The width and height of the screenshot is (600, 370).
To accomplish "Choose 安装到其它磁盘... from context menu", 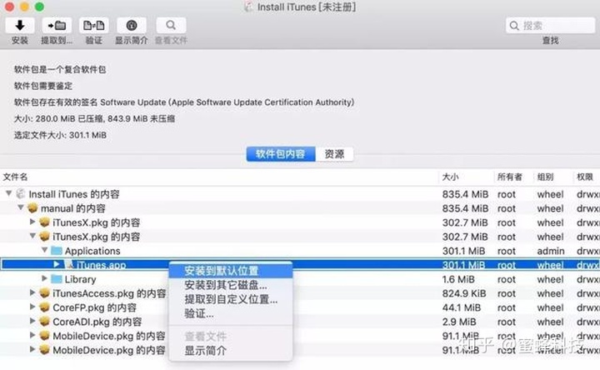I will (x=231, y=285).
